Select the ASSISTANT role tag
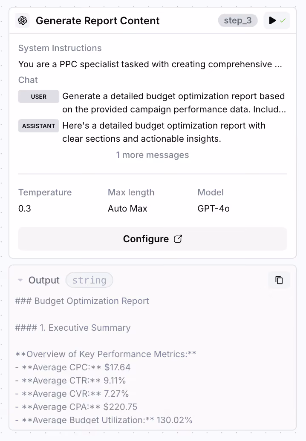This screenshot has width=306, height=441. coord(38,126)
